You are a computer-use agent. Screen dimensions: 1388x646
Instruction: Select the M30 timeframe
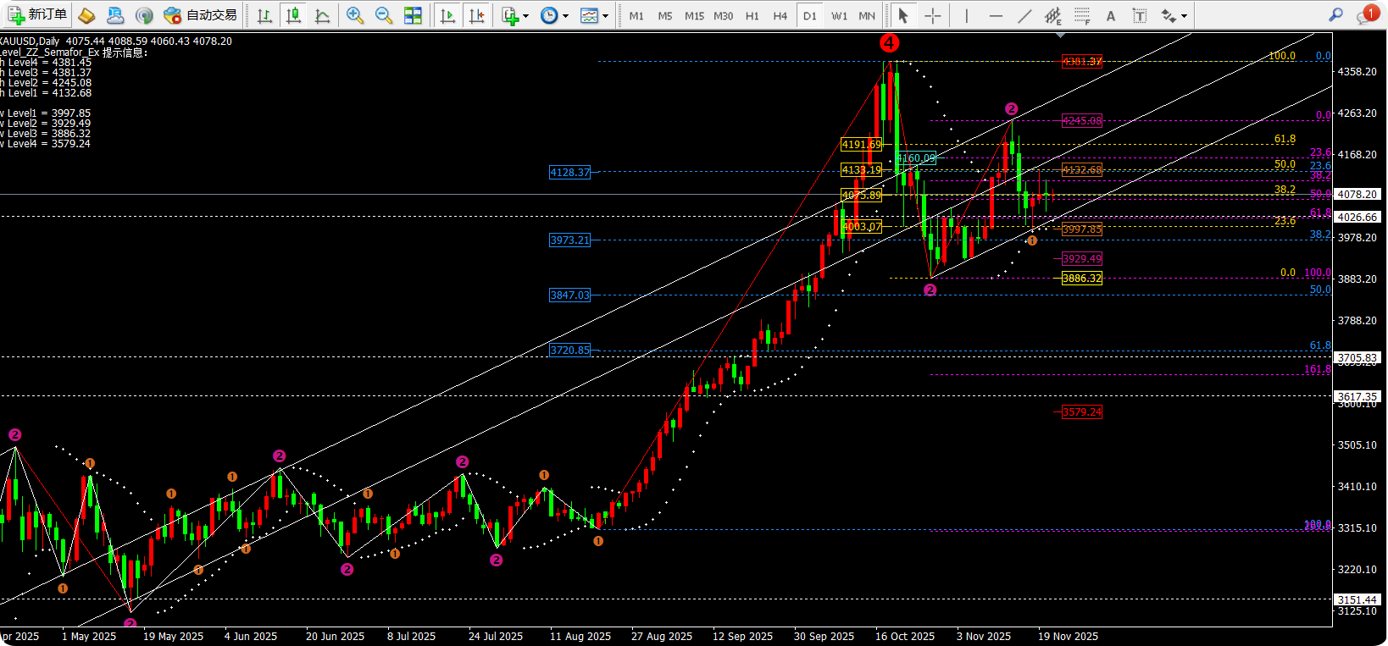click(x=723, y=15)
